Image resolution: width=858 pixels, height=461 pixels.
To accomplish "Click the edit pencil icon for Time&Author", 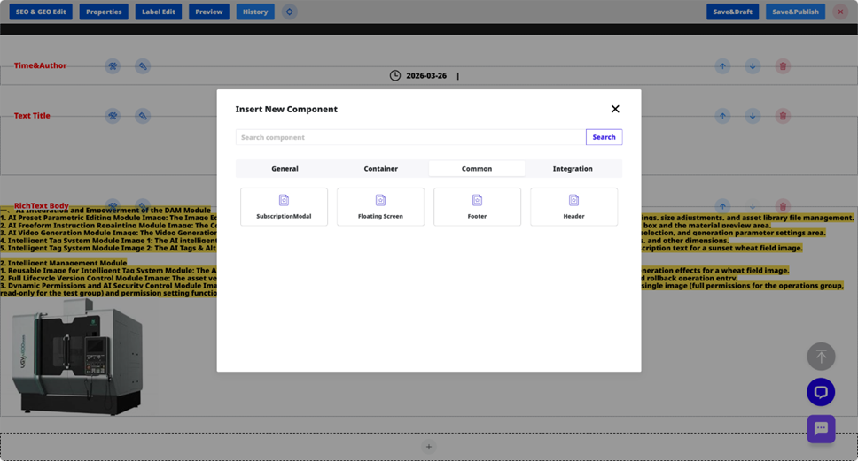I will coord(143,66).
